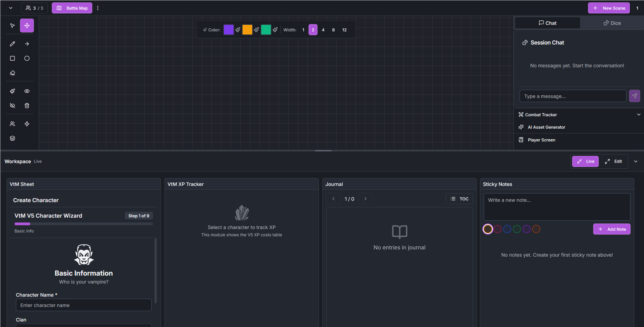Choose the rectangle shape tool
Viewport: 644px width, 327px height.
pos(12,58)
